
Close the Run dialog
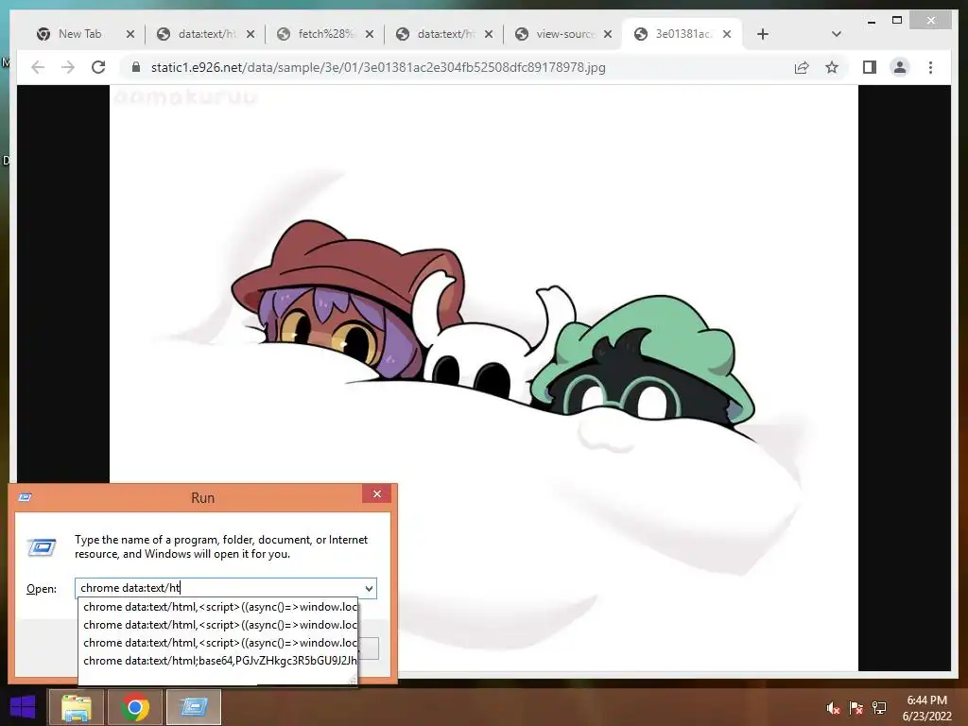377,493
